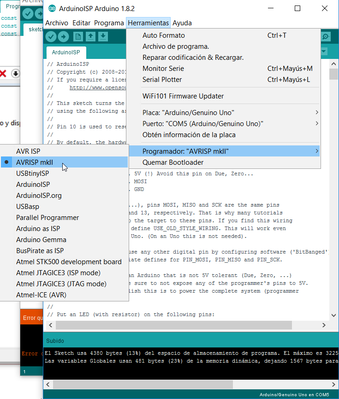Click Reparar codificación & Recargar
339x399 pixels.
click(x=223, y=58)
